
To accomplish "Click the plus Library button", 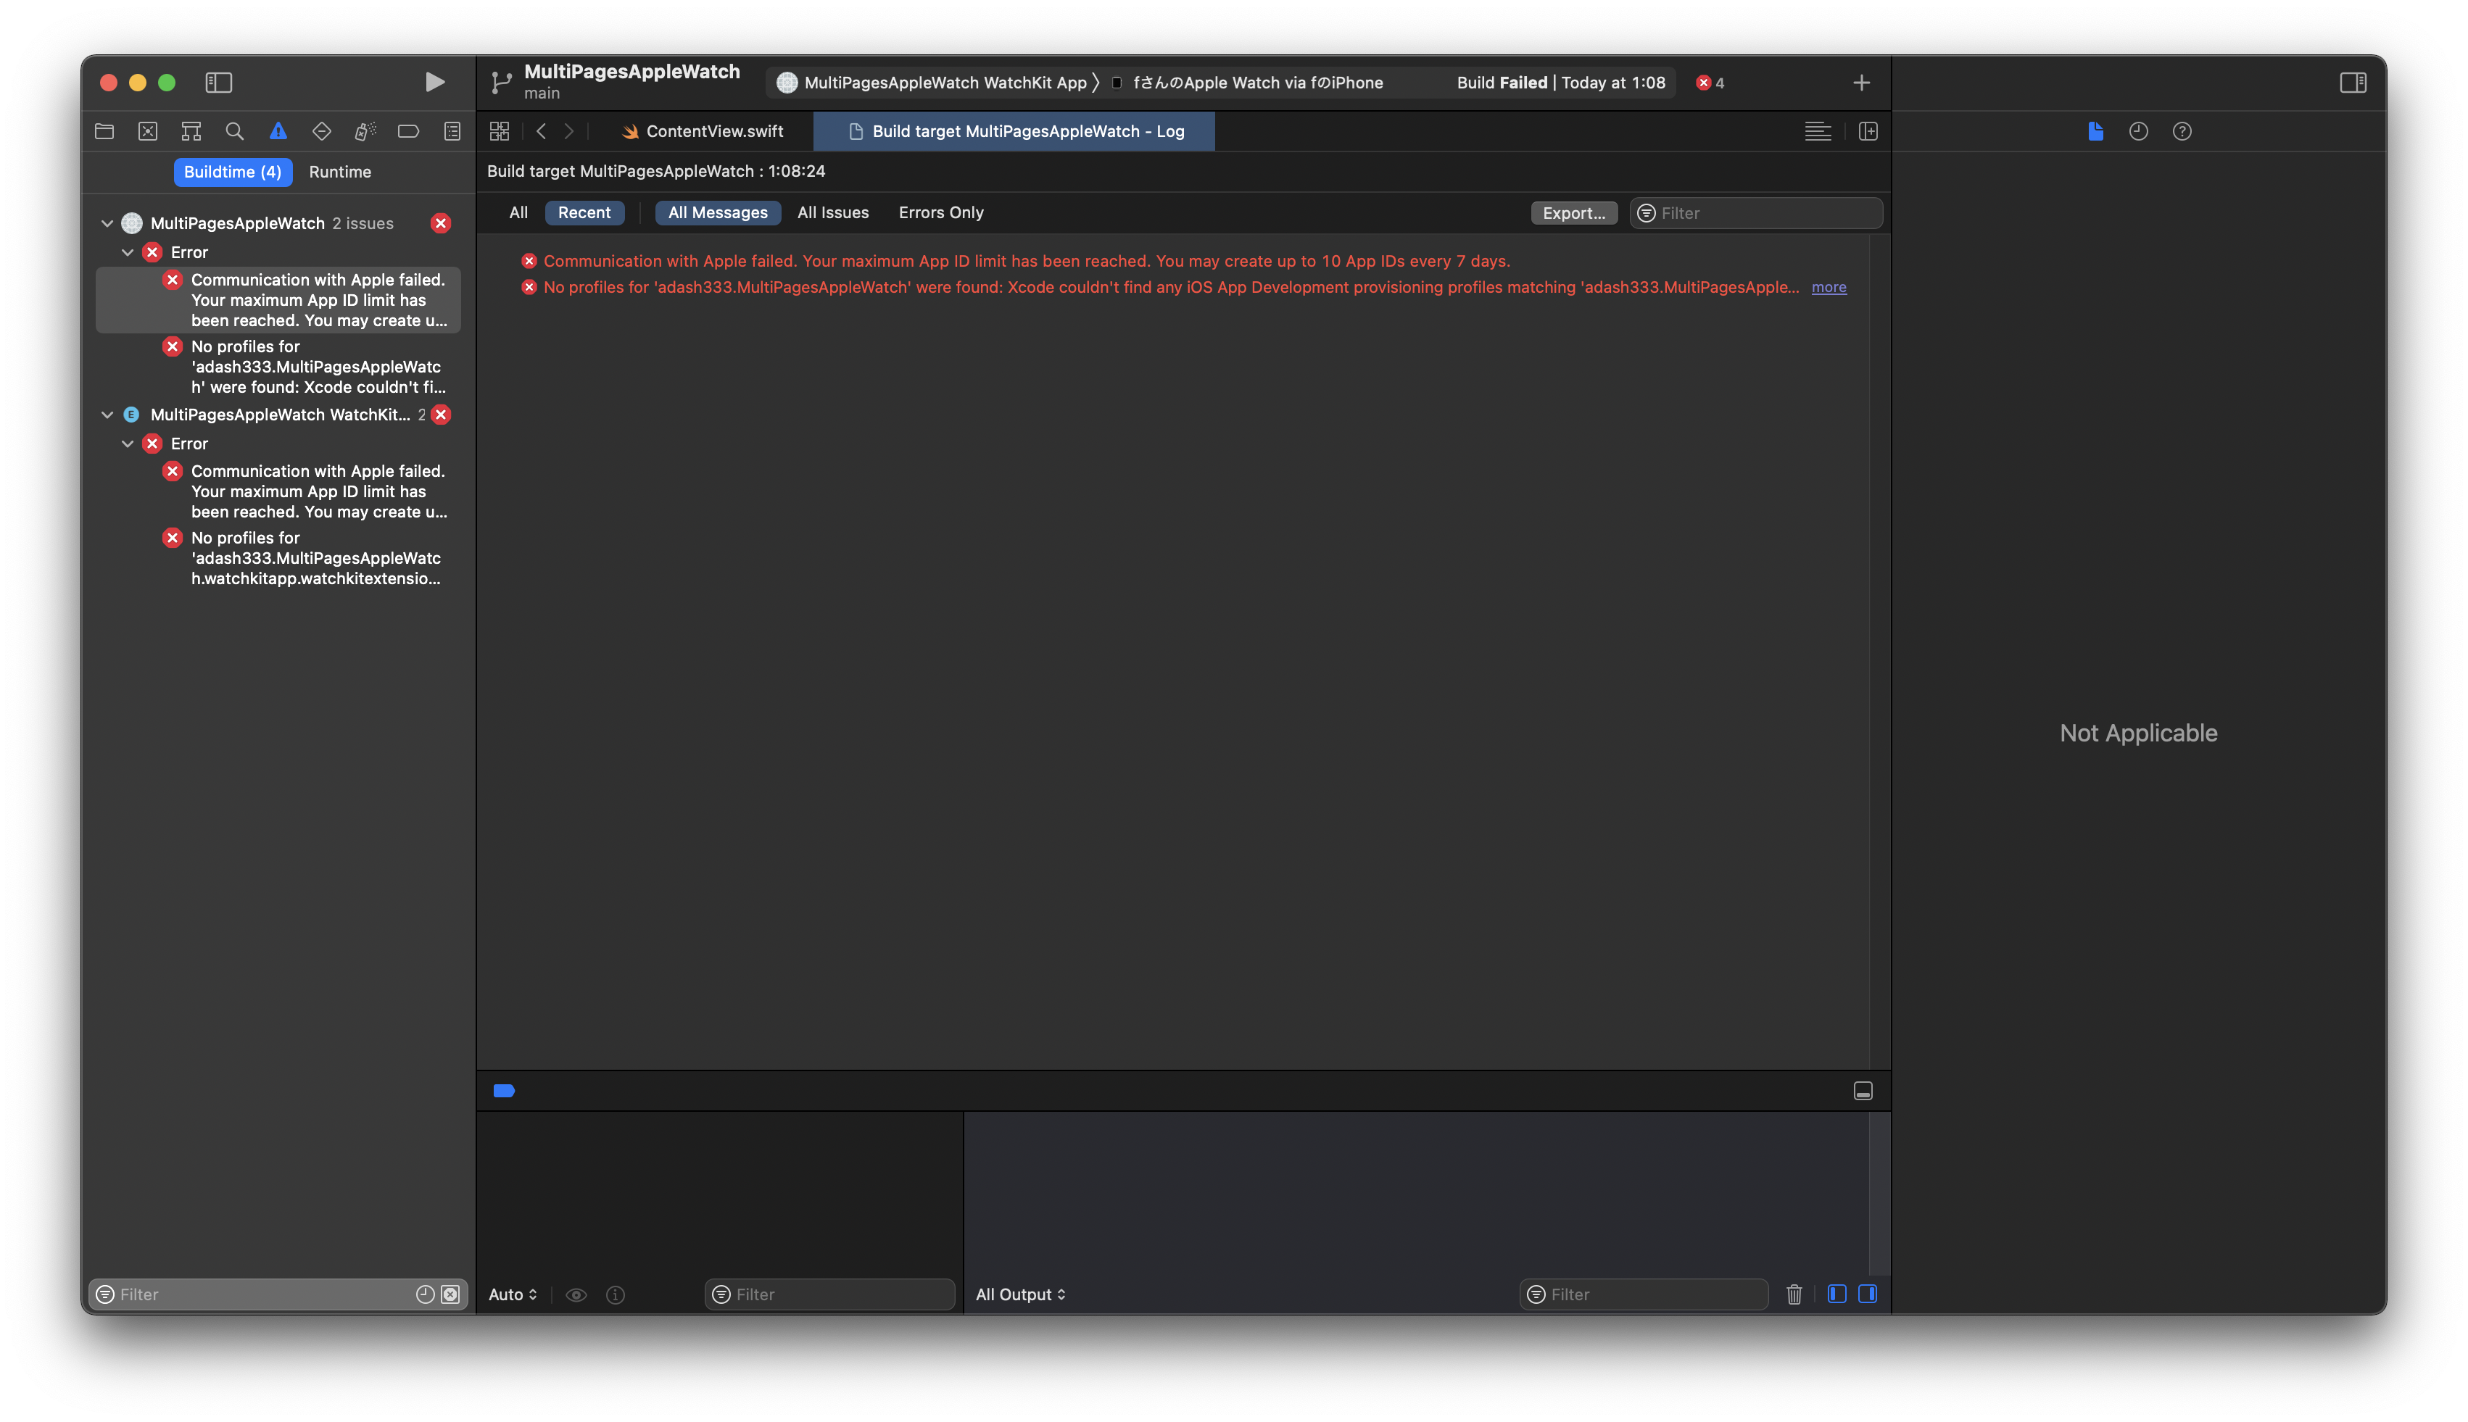I will [1861, 83].
